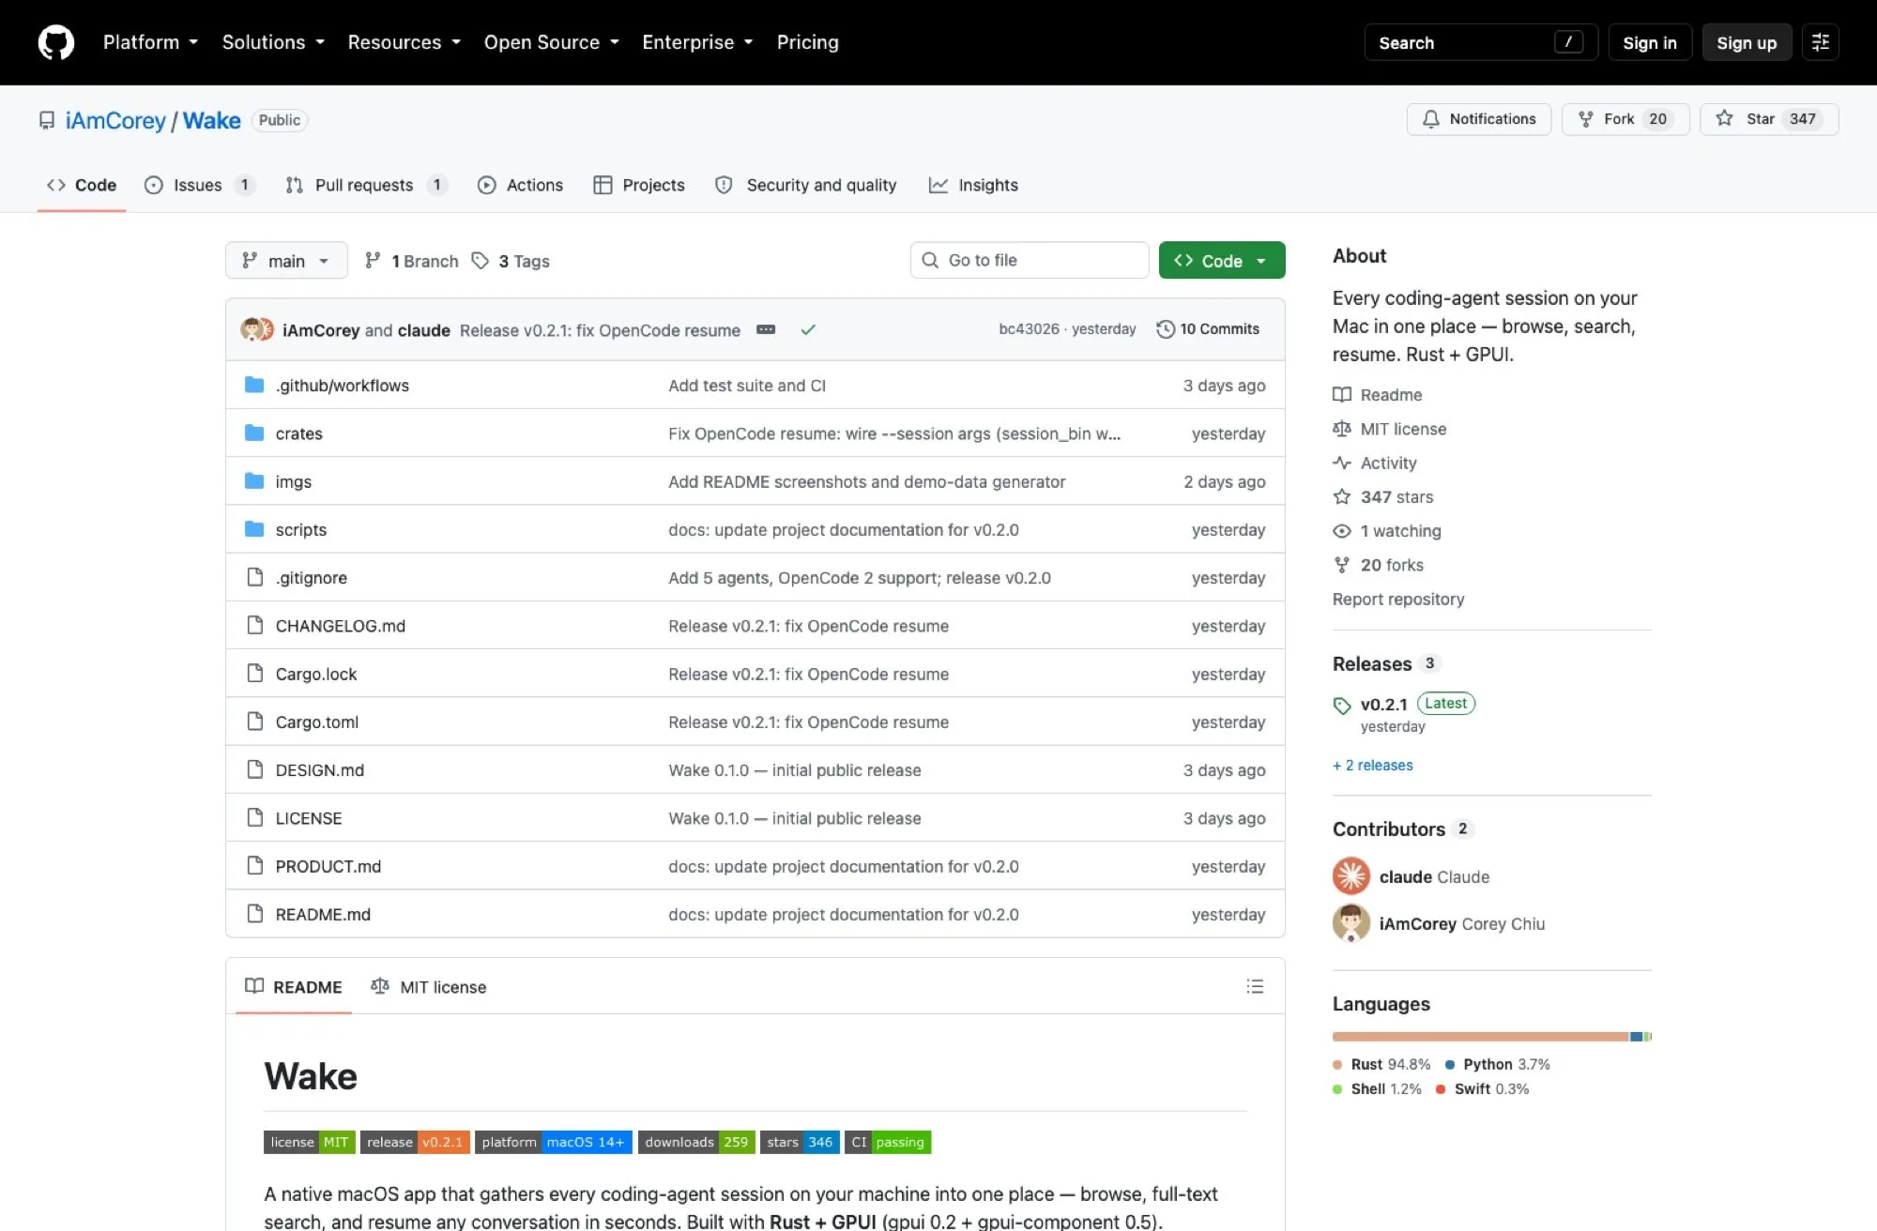Image resolution: width=1877 pixels, height=1231 pixels.
Task: Open the green Code dropdown
Action: click(1222, 261)
